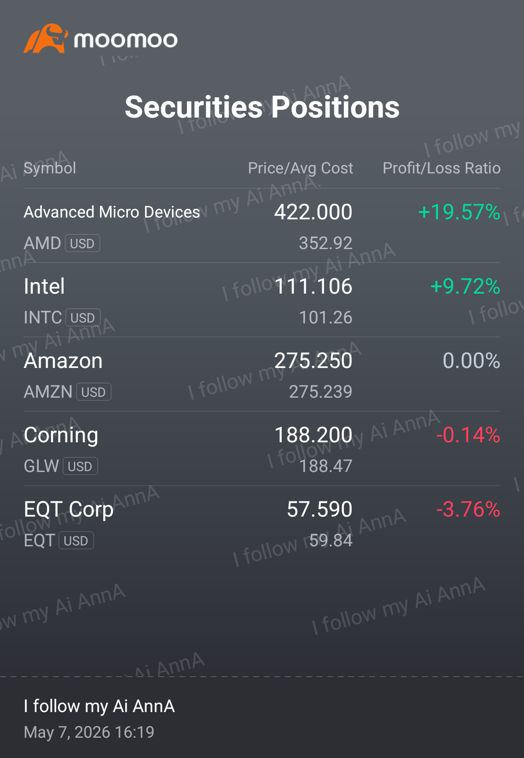Click the Profit/Loss Ratio column header

tap(442, 168)
